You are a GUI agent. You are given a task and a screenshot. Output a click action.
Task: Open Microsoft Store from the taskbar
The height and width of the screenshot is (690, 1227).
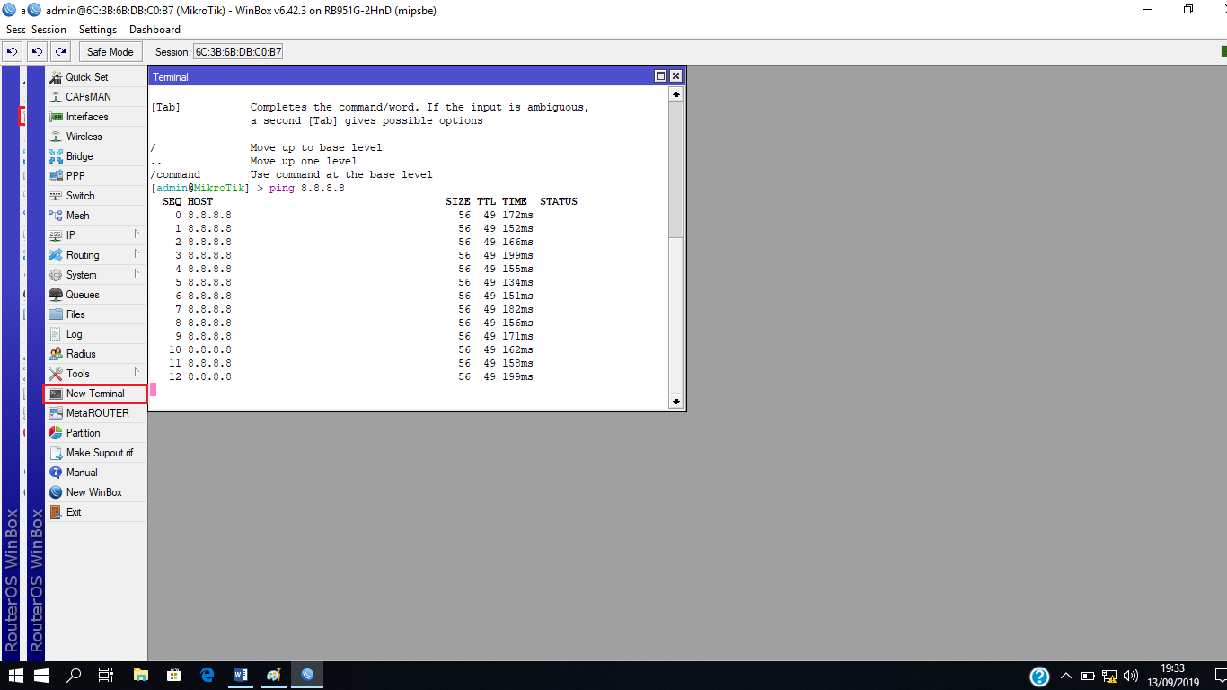pos(174,676)
